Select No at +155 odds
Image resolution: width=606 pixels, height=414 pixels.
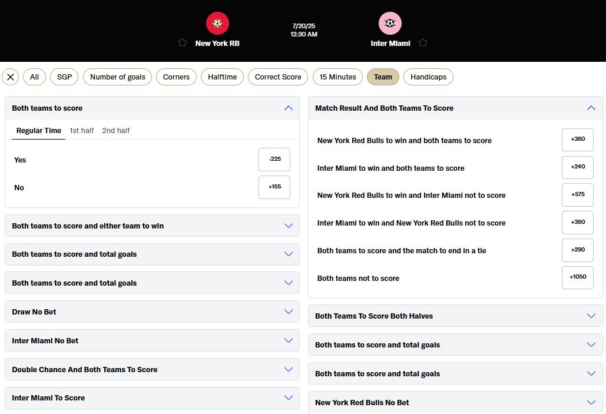click(x=274, y=187)
